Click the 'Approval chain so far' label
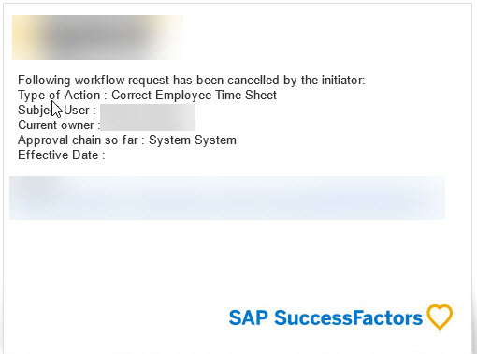477x354 pixels. coord(78,140)
